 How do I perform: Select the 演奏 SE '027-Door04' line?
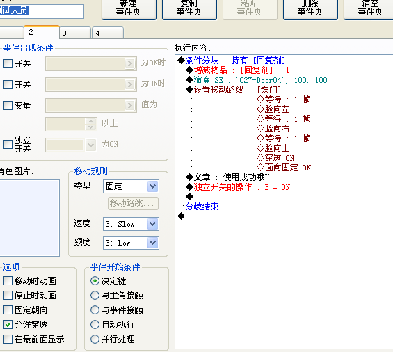257,80
